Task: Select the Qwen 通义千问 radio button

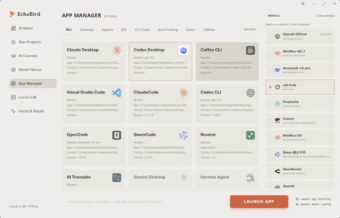Action: pos(270,154)
